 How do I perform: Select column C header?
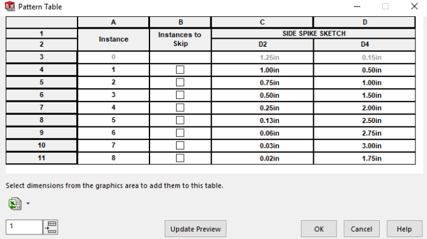[x=262, y=22]
